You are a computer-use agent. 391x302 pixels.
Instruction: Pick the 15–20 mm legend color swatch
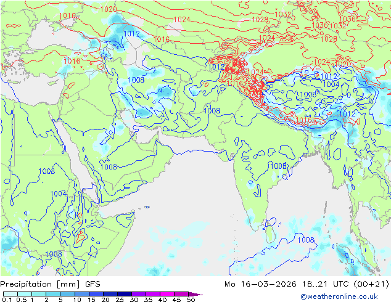96,294
